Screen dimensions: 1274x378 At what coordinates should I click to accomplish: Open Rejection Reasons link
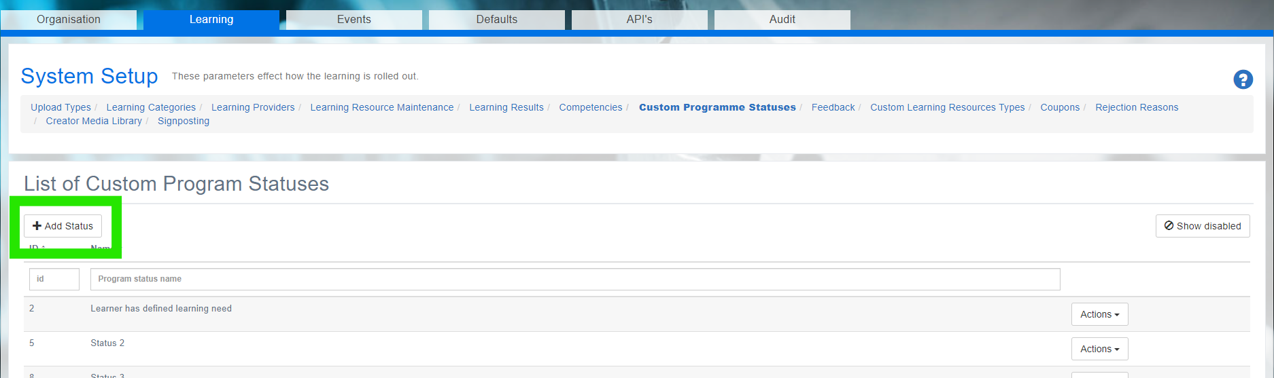pyautogui.click(x=1137, y=107)
